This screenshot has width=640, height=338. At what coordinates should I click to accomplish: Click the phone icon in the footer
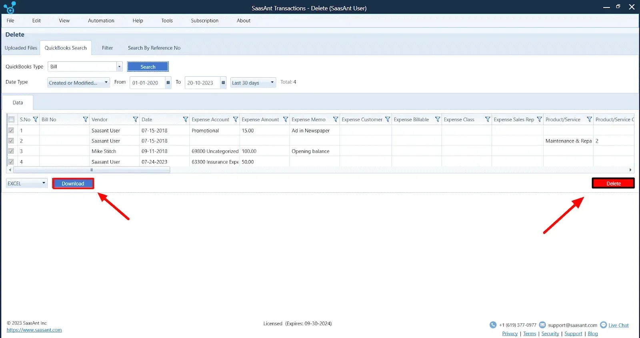click(493, 325)
